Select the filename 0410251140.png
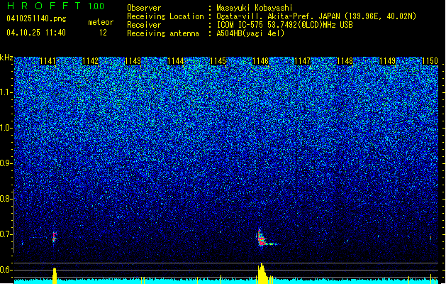The image size is (446, 284). (36, 18)
